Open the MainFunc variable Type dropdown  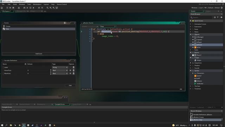click(x=60, y=73)
